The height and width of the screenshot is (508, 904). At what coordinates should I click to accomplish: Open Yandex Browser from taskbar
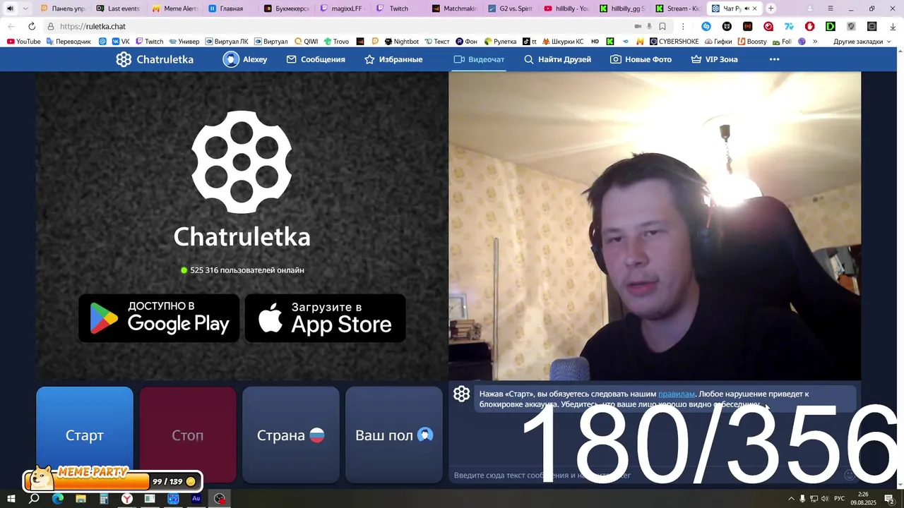pos(126,499)
